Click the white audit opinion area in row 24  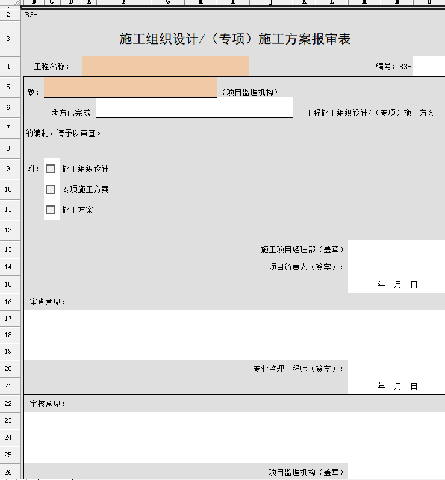234,437
